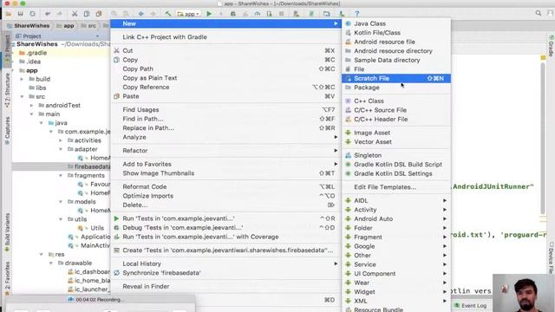Select Copy Path menu entry
The width and height of the screenshot is (555, 312).
click(225, 69)
